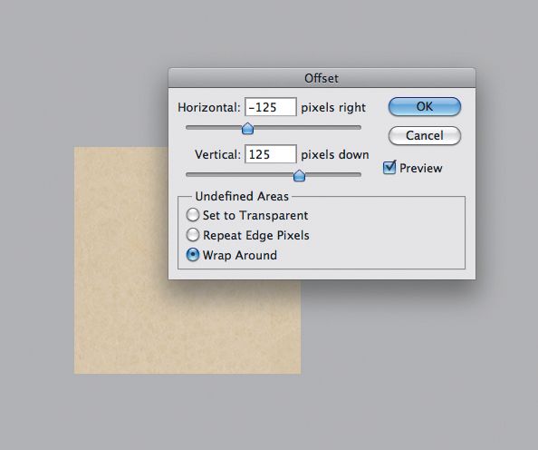Click the Vertical slider handle

click(299, 175)
